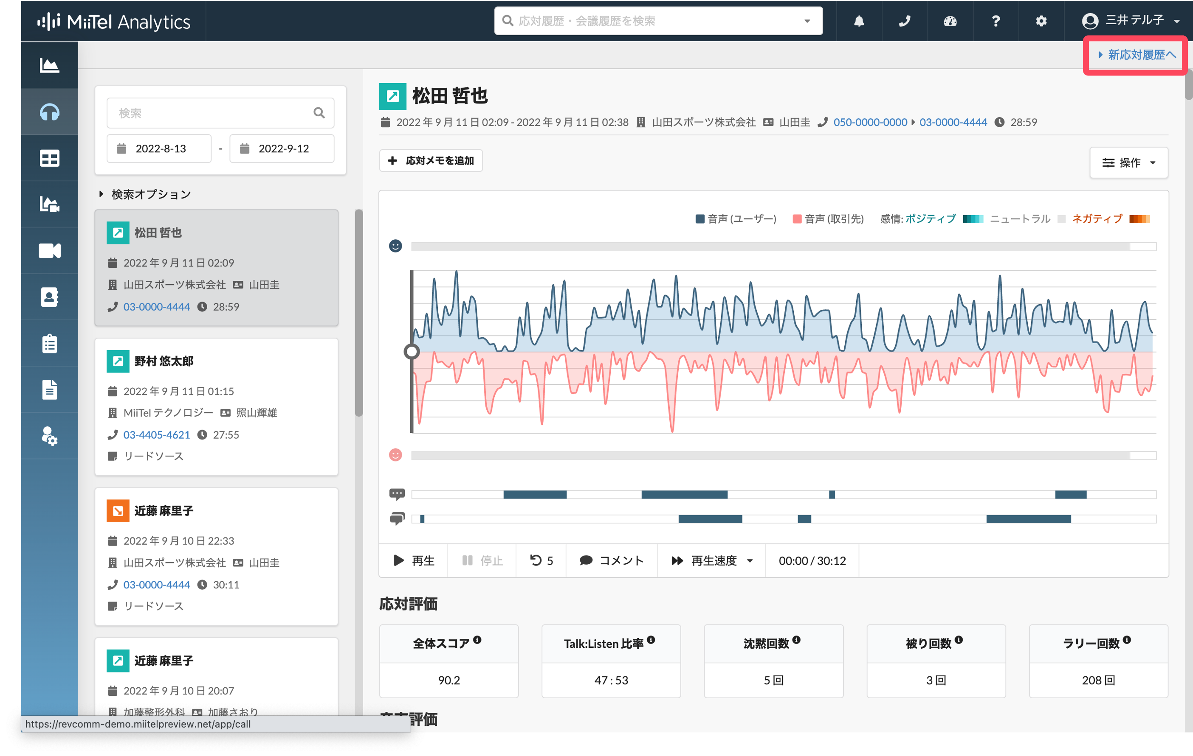Expand the top search bar dropdown arrow
The width and height of the screenshot is (1193, 756).
(x=807, y=21)
